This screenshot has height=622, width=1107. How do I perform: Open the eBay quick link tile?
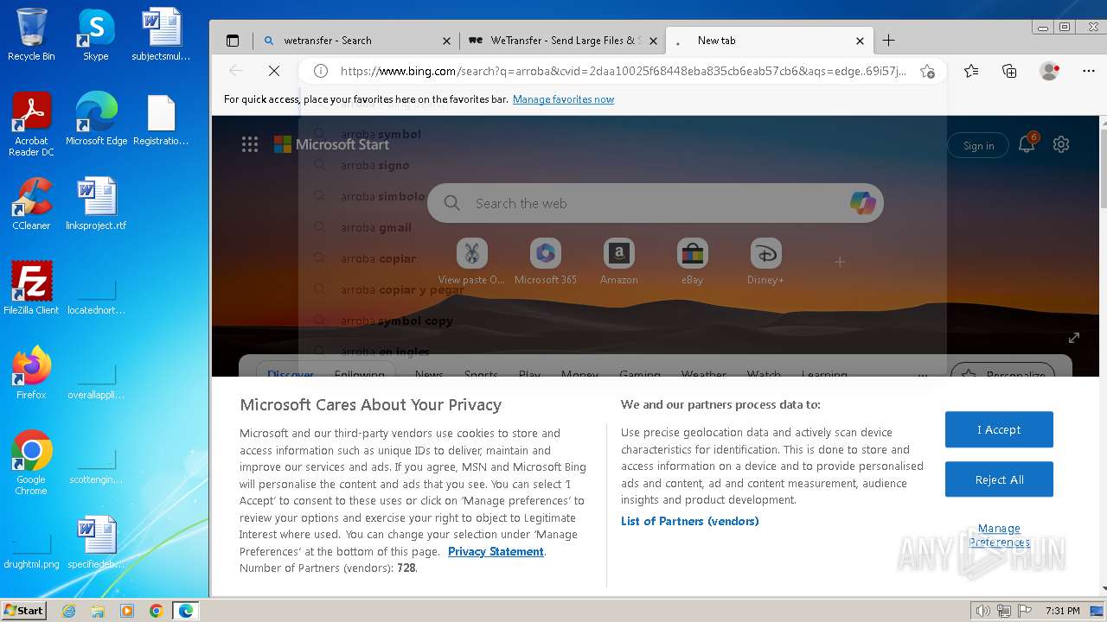692,262
